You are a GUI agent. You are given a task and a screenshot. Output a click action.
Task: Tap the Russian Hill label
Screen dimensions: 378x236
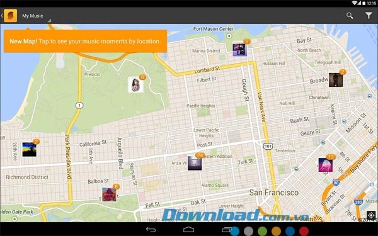273,64
